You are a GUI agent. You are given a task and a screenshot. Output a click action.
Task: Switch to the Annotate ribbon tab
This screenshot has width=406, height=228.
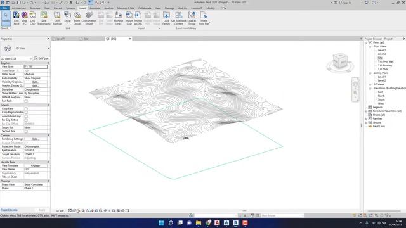(x=95, y=8)
